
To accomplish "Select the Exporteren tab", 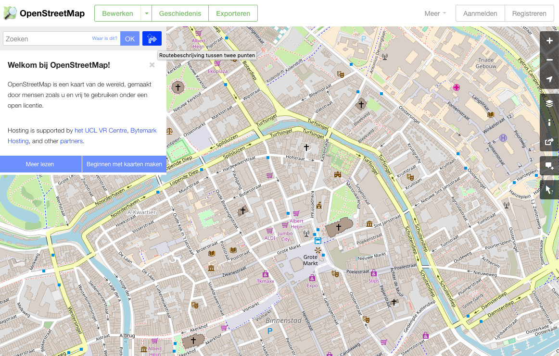I will (233, 13).
